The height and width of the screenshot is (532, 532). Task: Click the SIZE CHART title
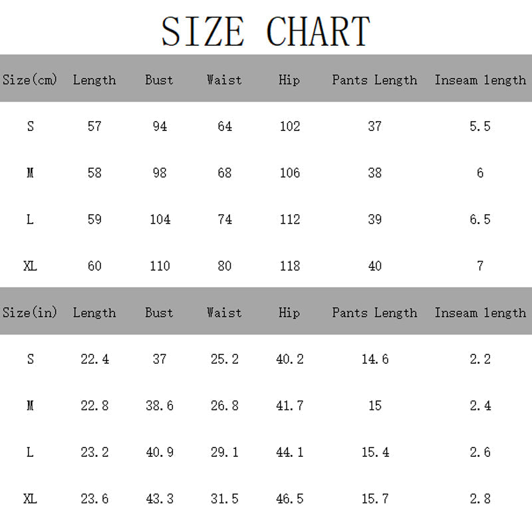point(265,31)
